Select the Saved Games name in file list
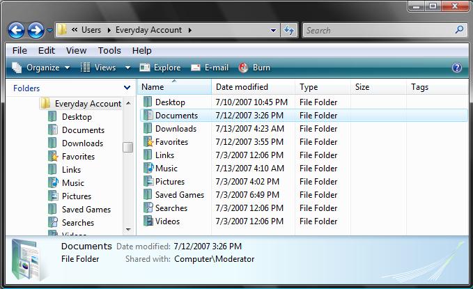This screenshot has width=473, height=289. tap(180, 195)
